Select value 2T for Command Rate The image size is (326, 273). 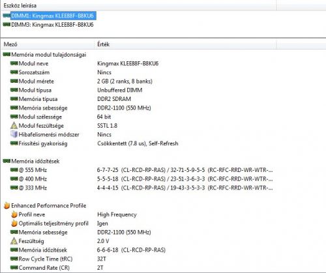(x=100, y=268)
